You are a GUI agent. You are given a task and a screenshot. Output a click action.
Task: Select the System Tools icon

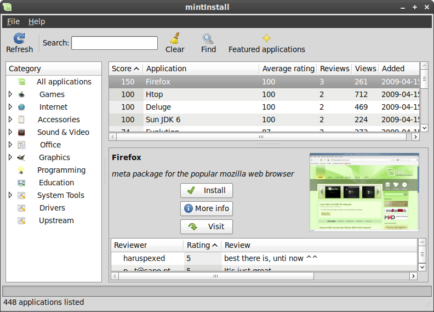[21, 195]
